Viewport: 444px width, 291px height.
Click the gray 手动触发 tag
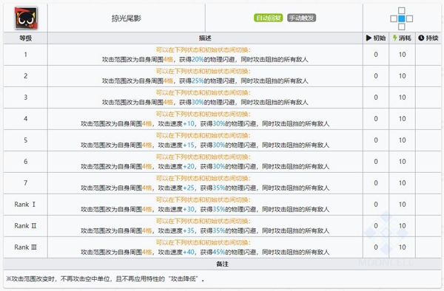click(x=302, y=18)
